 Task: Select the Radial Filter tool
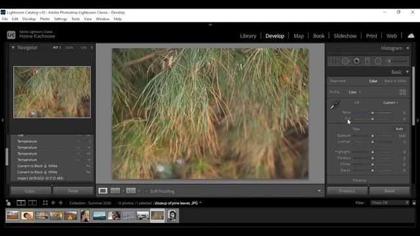pyautogui.click(x=378, y=61)
